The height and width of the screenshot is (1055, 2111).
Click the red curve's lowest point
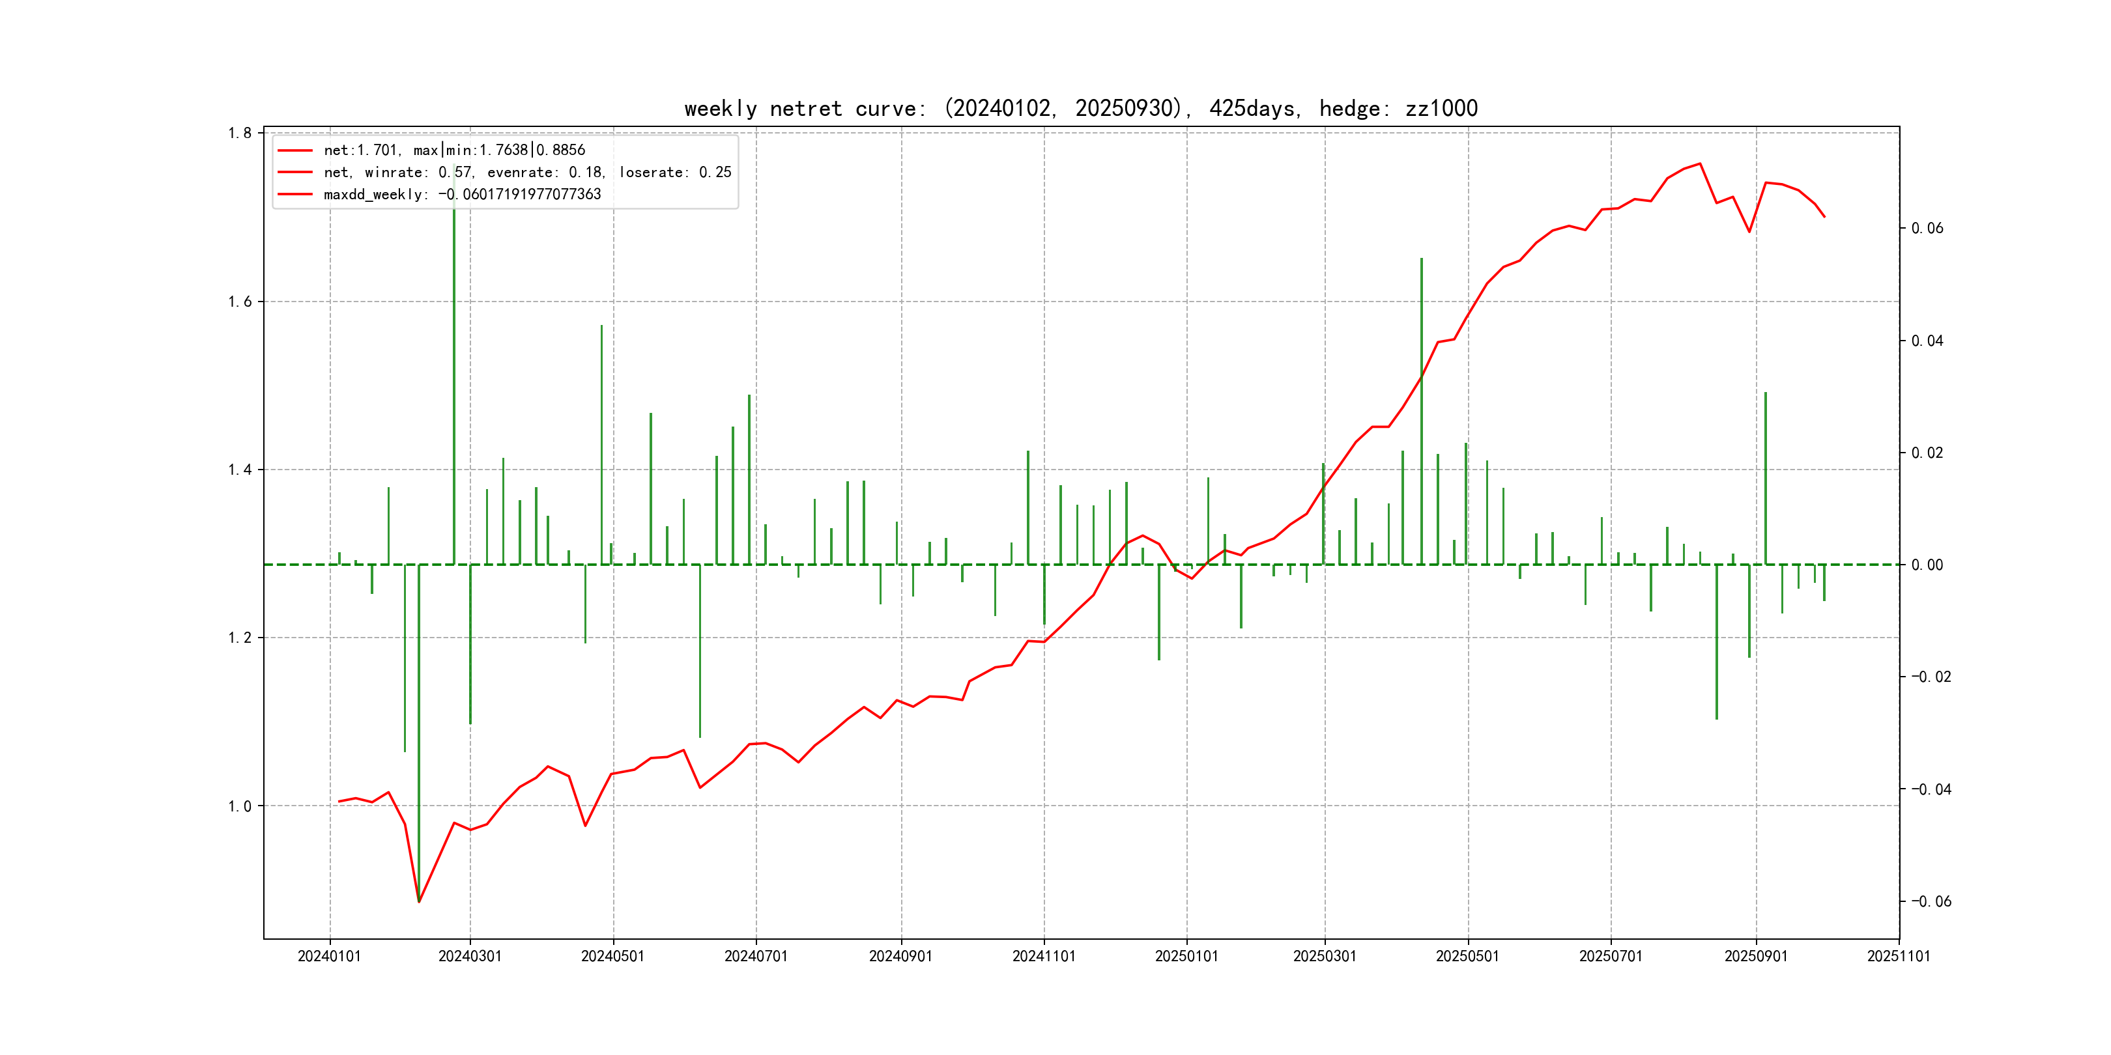point(419,902)
